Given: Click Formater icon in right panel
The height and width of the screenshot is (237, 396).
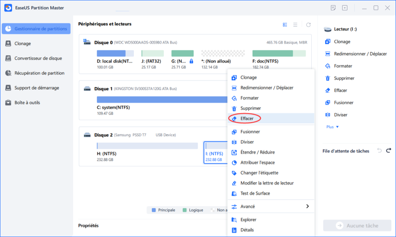Looking at the screenshot, I should coord(327,66).
